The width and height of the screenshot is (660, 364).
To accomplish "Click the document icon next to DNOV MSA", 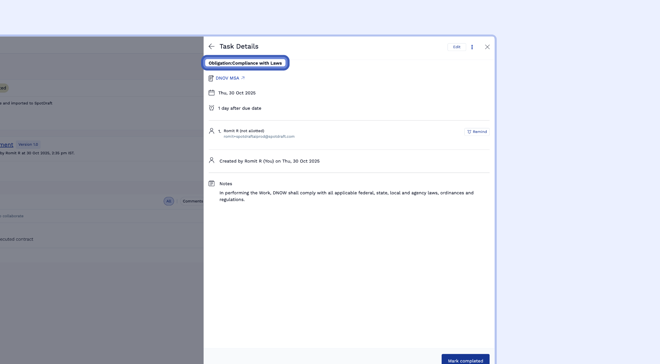I will (211, 78).
